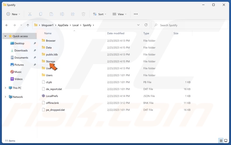The width and height of the screenshot is (231, 145).
Task: Expand the Network node
Action: click(5, 97)
